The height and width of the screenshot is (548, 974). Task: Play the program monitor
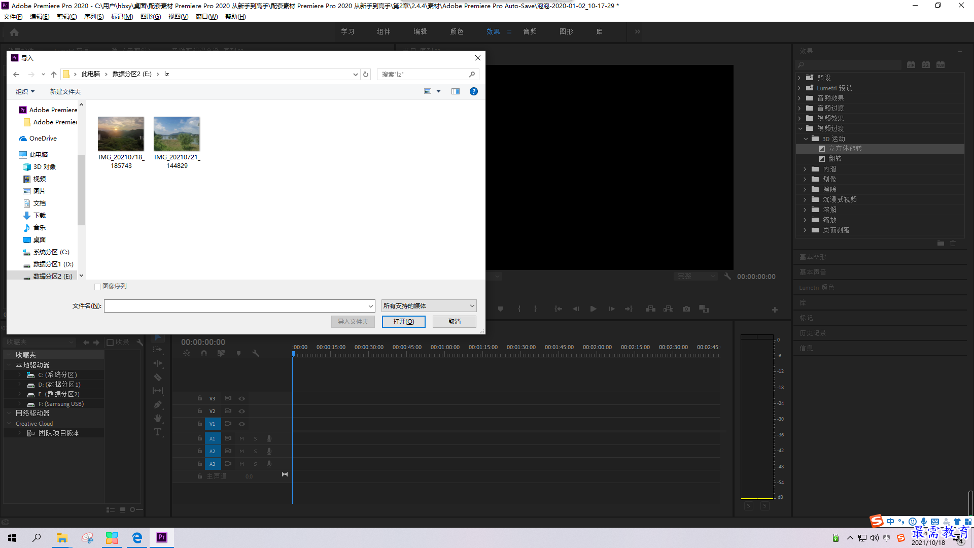tap(593, 309)
